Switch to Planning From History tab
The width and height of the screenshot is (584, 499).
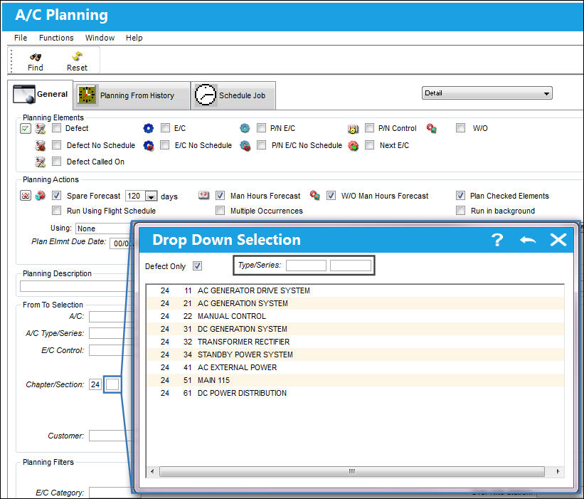(x=132, y=95)
